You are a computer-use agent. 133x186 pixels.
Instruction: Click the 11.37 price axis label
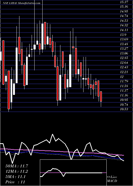click(124, 91)
